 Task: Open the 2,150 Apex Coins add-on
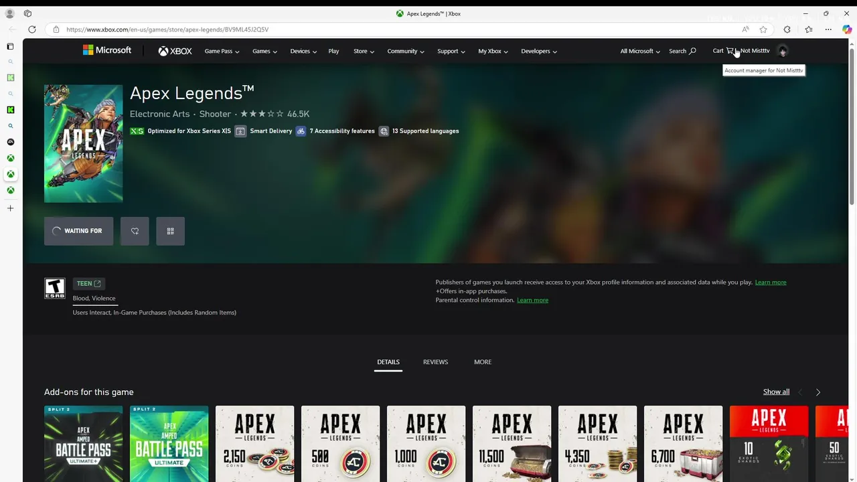point(254,443)
